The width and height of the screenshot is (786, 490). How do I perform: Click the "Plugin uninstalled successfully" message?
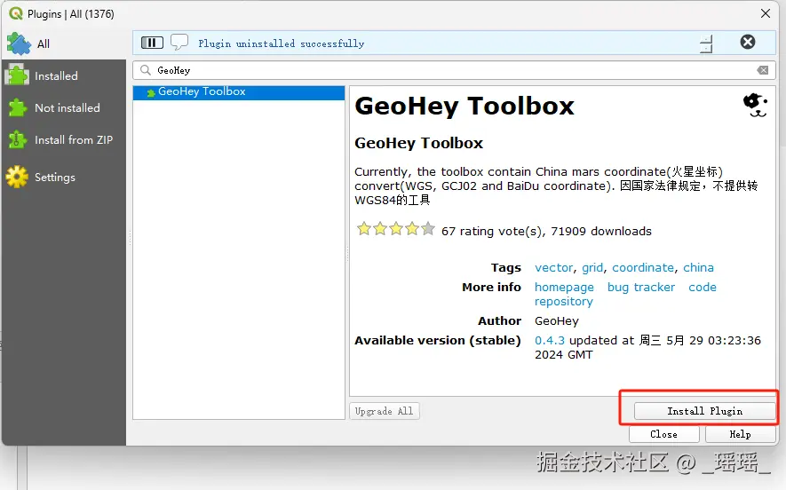[282, 43]
